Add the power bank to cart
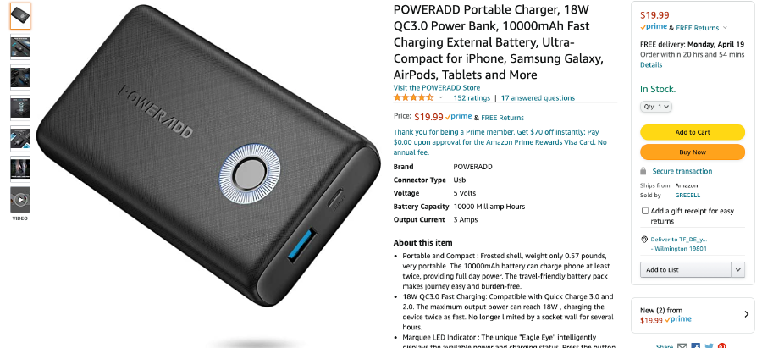This screenshot has height=348, width=762. (693, 132)
